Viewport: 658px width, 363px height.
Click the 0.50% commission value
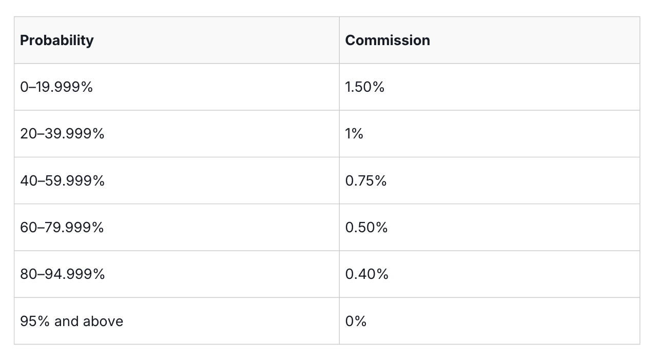pyautogui.click(x=366, y=228)
